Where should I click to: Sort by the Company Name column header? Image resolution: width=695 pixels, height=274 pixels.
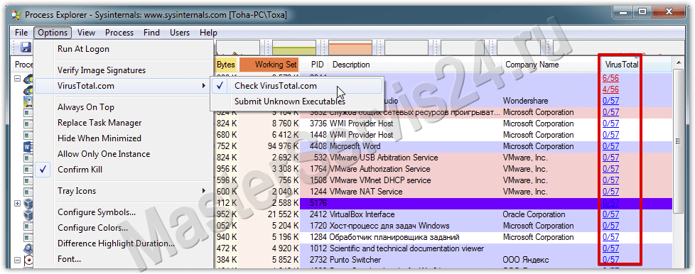click(x=551, y=65)
